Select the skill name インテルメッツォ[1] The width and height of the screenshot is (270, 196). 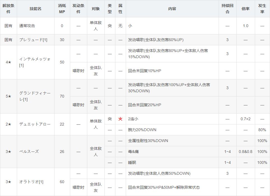[x=35, y=62]
